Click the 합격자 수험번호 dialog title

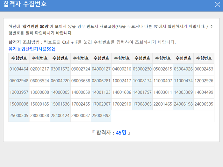[x=25, y=4]
